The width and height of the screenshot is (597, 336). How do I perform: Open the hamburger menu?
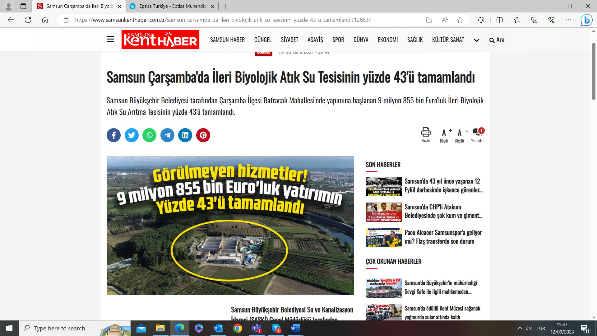(110, 39)
